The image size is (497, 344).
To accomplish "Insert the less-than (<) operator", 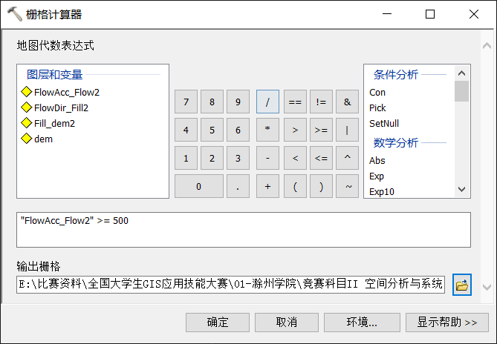I will click(x=295, y=158).
